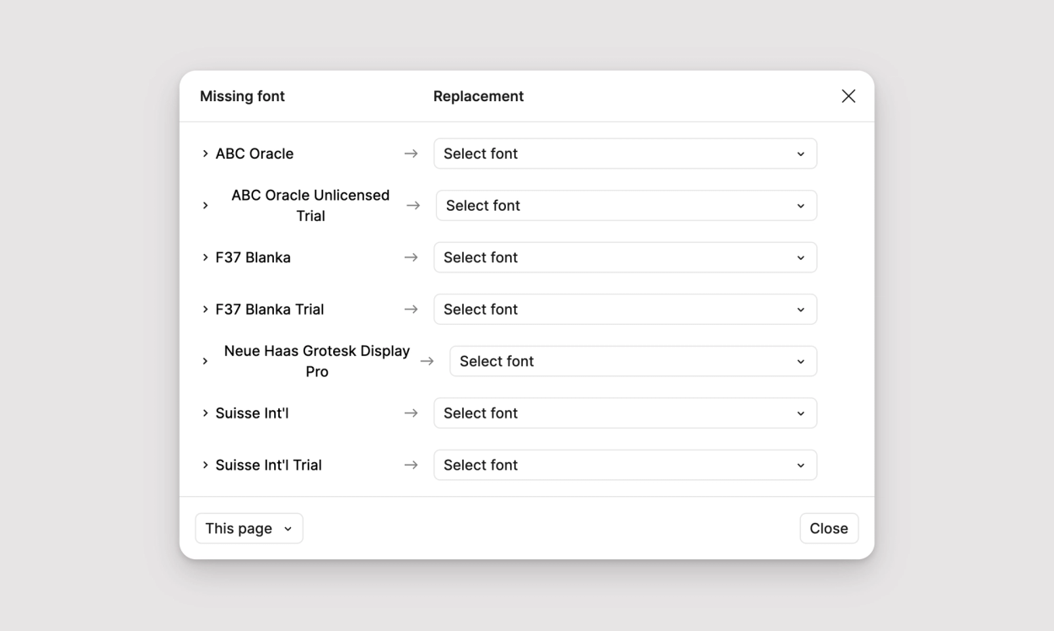Screen dimensions: 1054x631
Task: Click the Close button
Action: pos(828,528)
